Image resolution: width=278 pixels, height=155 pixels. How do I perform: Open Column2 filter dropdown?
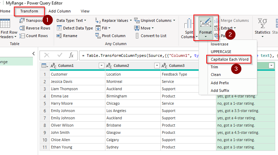(x=157, y=66)
